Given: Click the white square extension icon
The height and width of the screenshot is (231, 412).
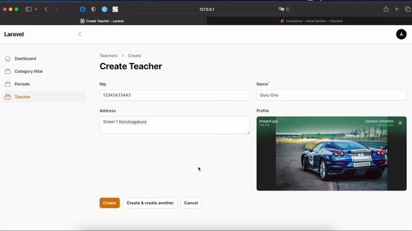Looking at the screenshot, I should pos(115,9).
